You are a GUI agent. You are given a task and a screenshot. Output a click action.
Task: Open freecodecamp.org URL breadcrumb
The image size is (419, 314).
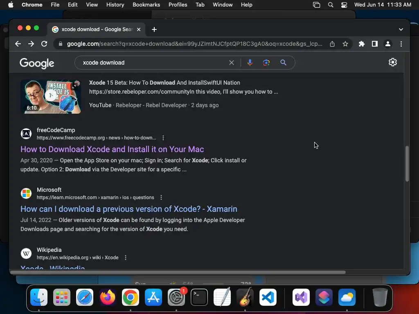pyautogui.click(x=97, y=138)
